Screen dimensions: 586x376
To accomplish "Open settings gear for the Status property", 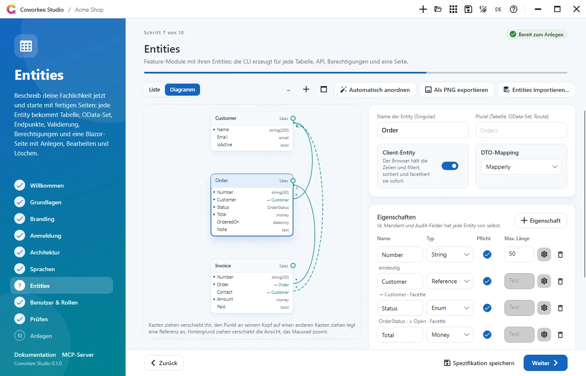I will pyautogui.click(x=544, y=308).
